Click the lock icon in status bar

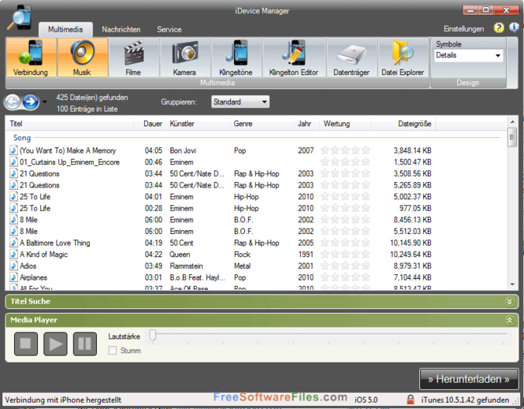click(x=411, y=400)
